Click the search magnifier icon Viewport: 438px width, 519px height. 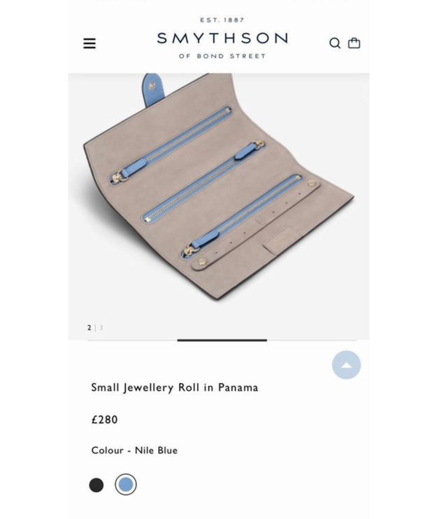pos(335,43)
